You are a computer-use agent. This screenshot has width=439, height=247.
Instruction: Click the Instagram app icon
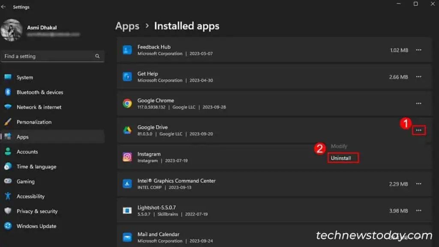[127, 157]
